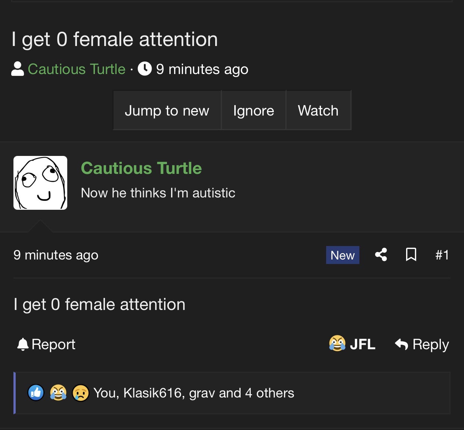Click the user silhouette icon under thread title
The width and height of the screenshot is (464, 430).
click(x=18, y=69)
